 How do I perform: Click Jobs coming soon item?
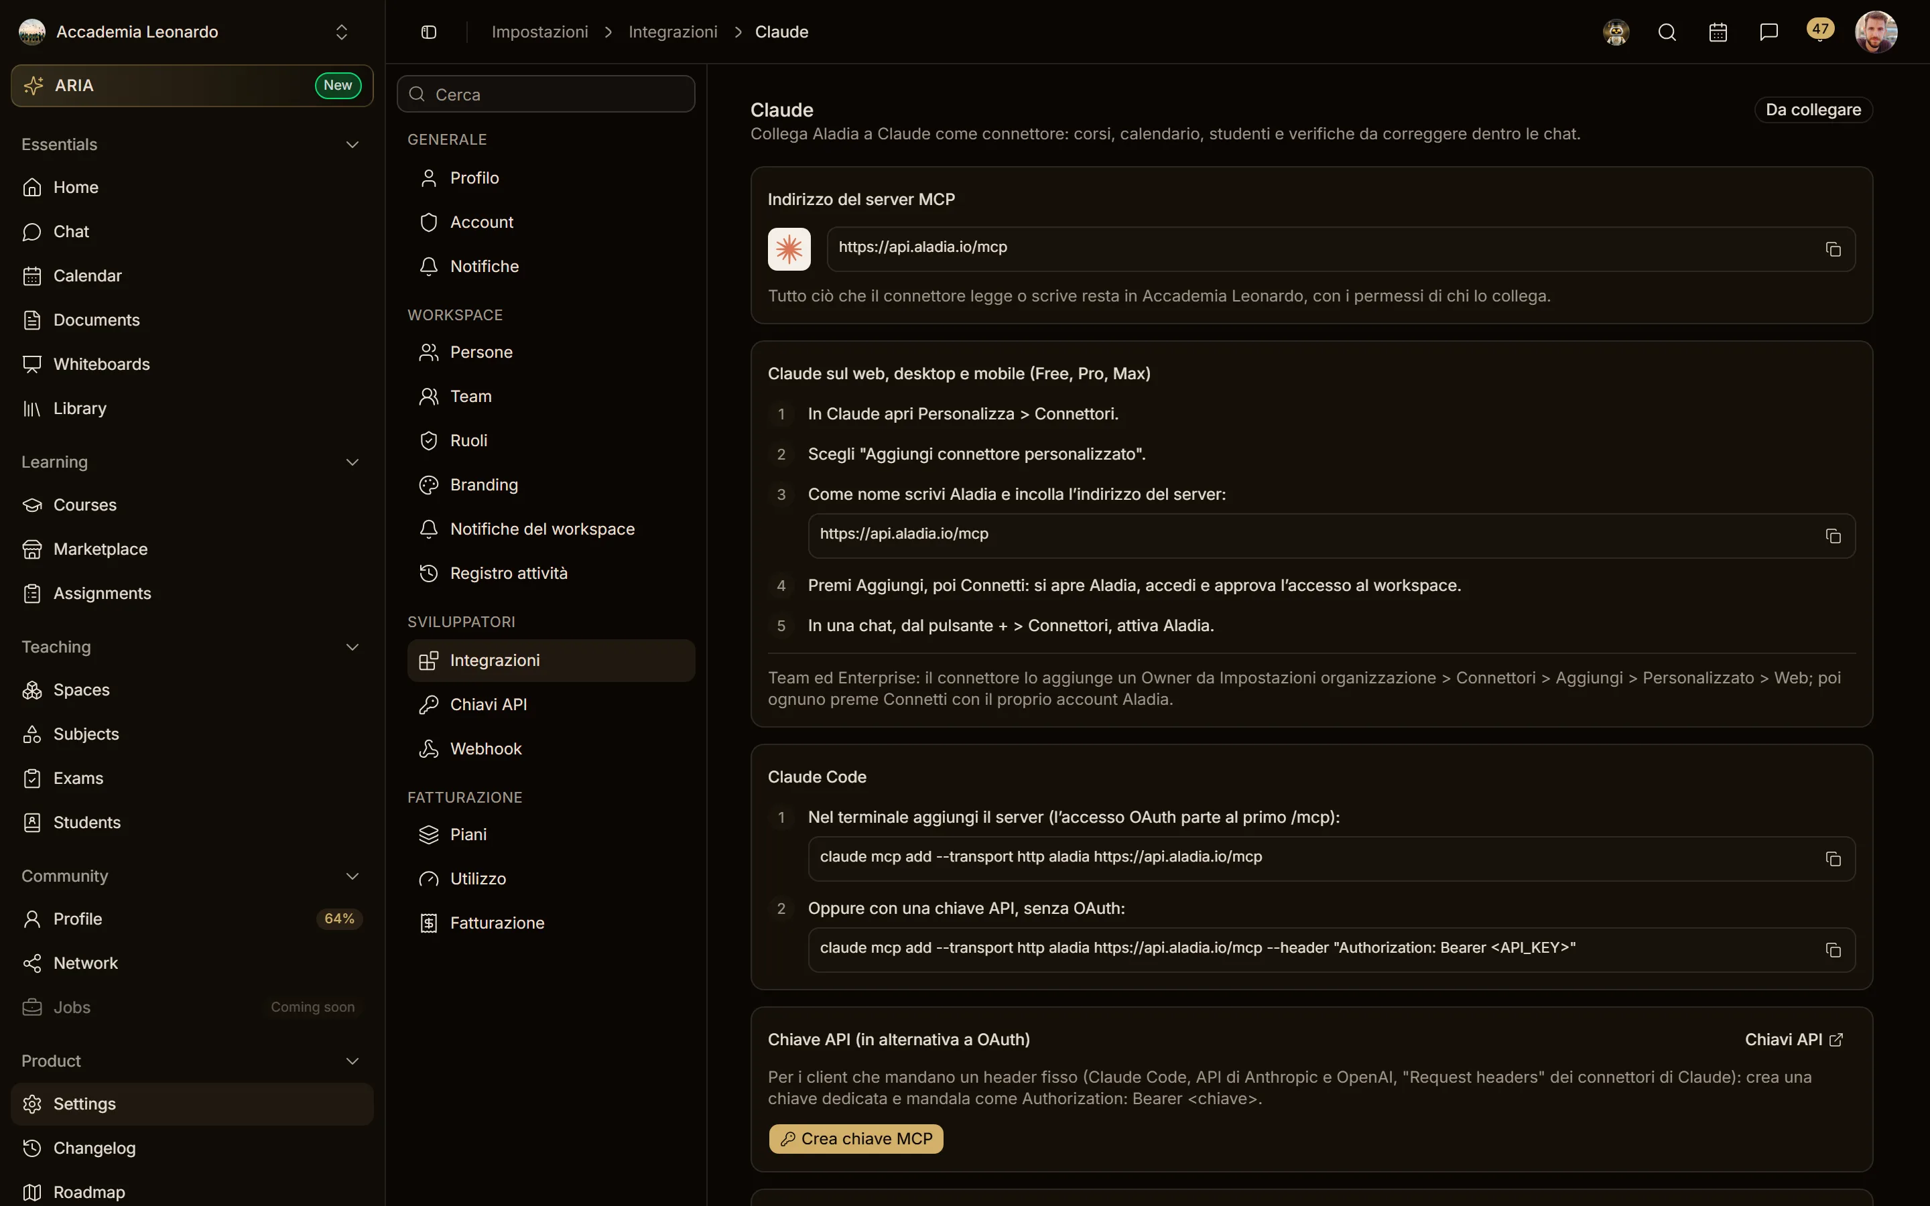(x=192, y=1008)
